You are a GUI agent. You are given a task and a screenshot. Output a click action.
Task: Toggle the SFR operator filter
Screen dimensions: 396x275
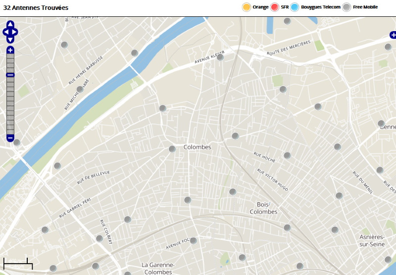(x=275, y=7)
